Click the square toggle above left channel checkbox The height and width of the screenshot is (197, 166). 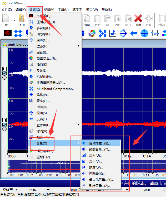4,69
